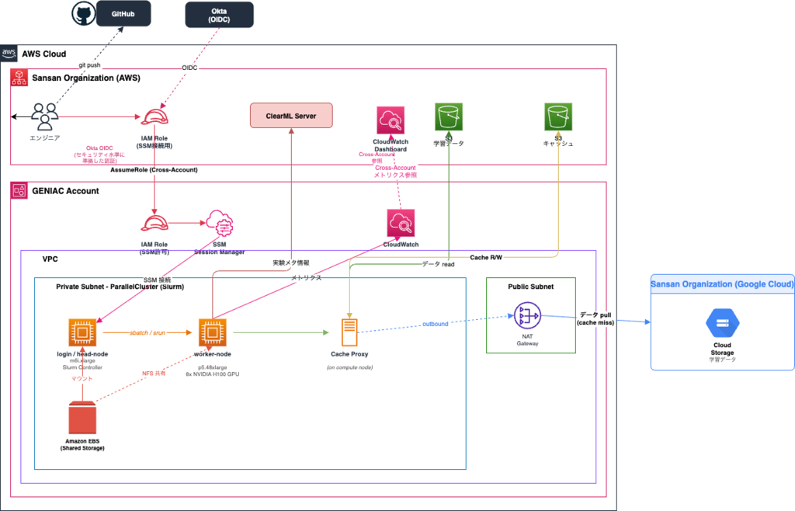
Task: Click the Sansan Organization (Google Cloud) header
Action: (x=722, y=284)
